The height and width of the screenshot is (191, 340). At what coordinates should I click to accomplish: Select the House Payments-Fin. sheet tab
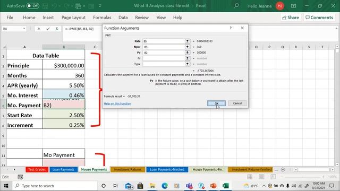(208, 169)
